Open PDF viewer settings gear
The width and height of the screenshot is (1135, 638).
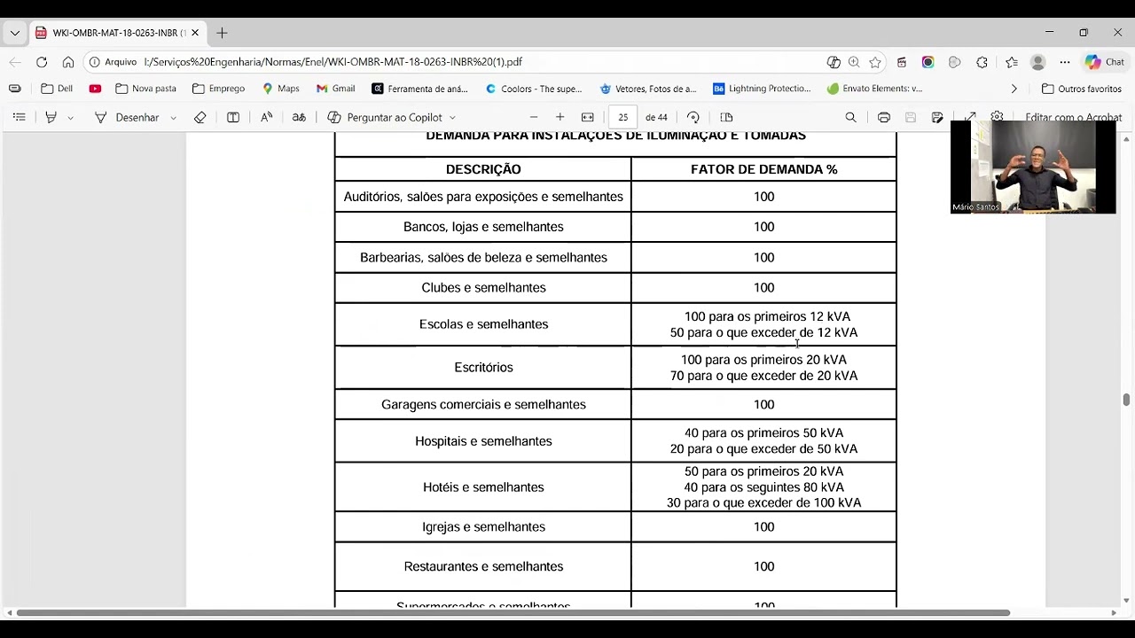pyautogui.click(x=998, y=115)
